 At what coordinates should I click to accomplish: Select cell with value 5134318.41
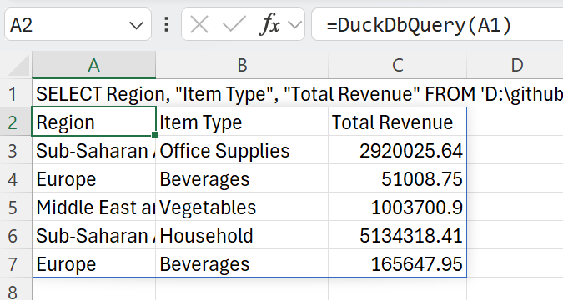point(398,235)
